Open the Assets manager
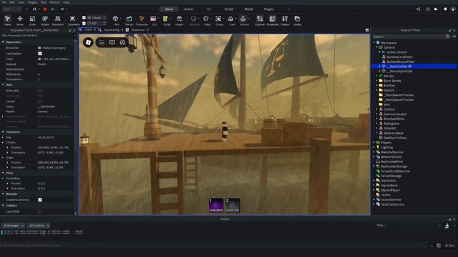 [x=297, y=20]
